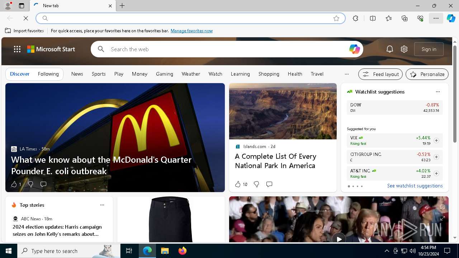Open the McDonald's Quarter Pounder headline

(x=101, y=165)
